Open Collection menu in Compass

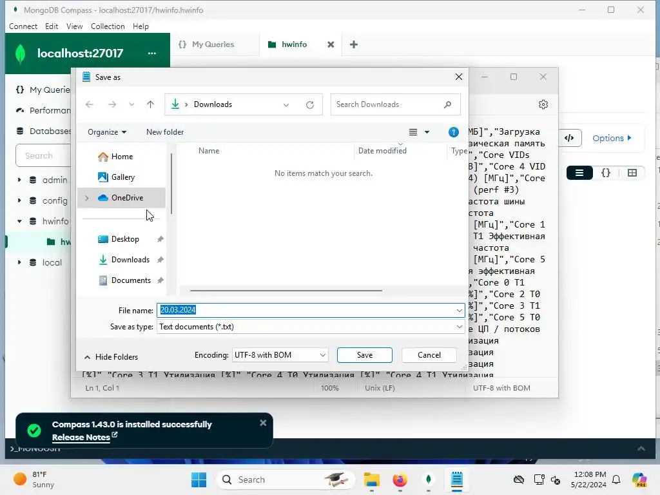tap(108, 26)
